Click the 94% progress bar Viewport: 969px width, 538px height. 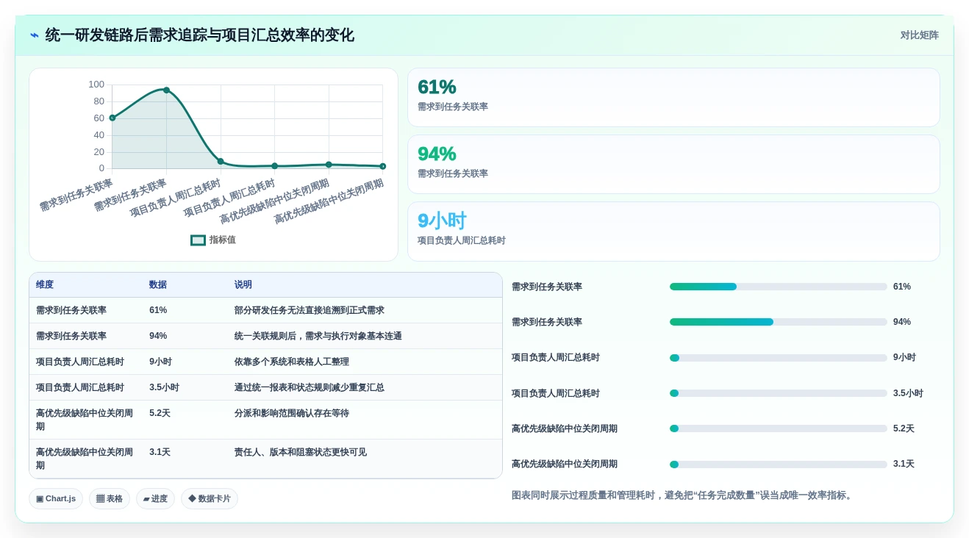(x=778, y=322)
